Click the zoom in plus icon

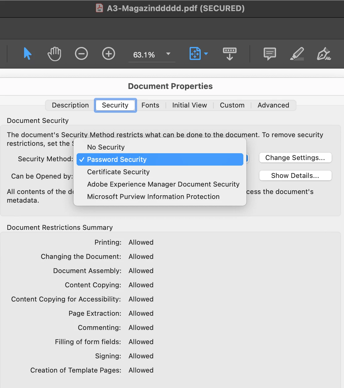tap(109, 54)
